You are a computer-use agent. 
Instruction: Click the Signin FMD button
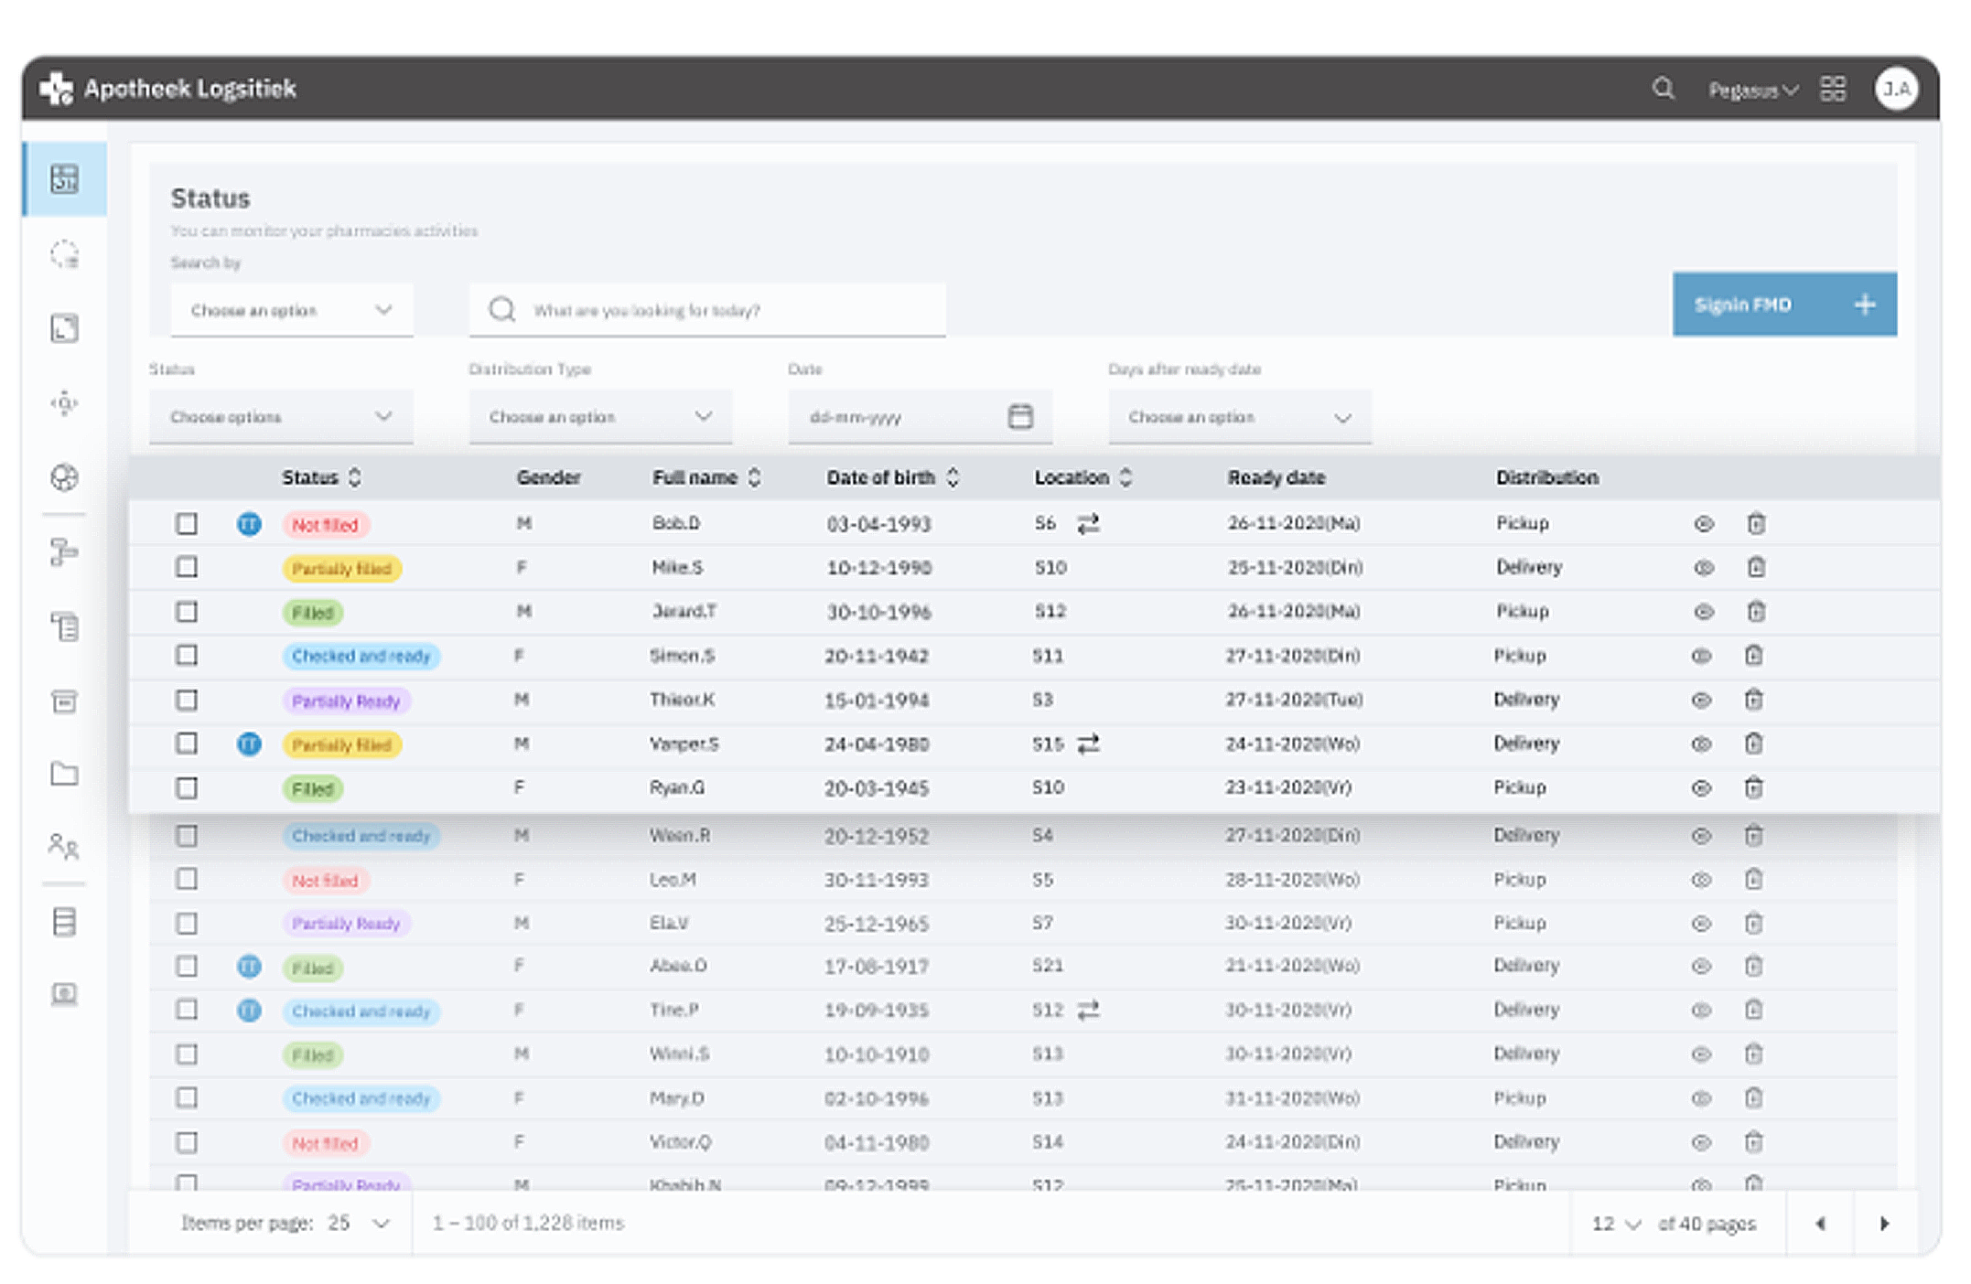pyautogui.click(x=1784, y=305)
